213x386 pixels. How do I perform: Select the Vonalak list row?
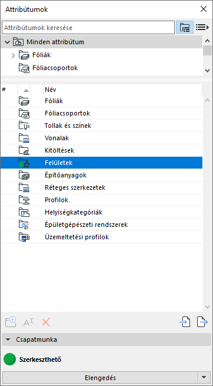(101, 138)
